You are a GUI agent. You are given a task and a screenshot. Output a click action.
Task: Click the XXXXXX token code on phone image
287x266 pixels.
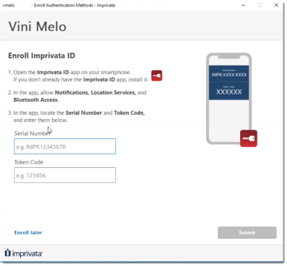coord(229,92)
